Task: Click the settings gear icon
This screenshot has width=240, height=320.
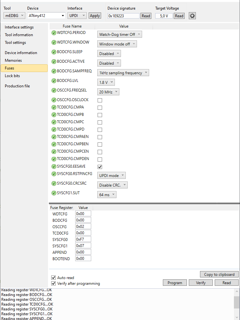Action: click(x=192, y=16)
